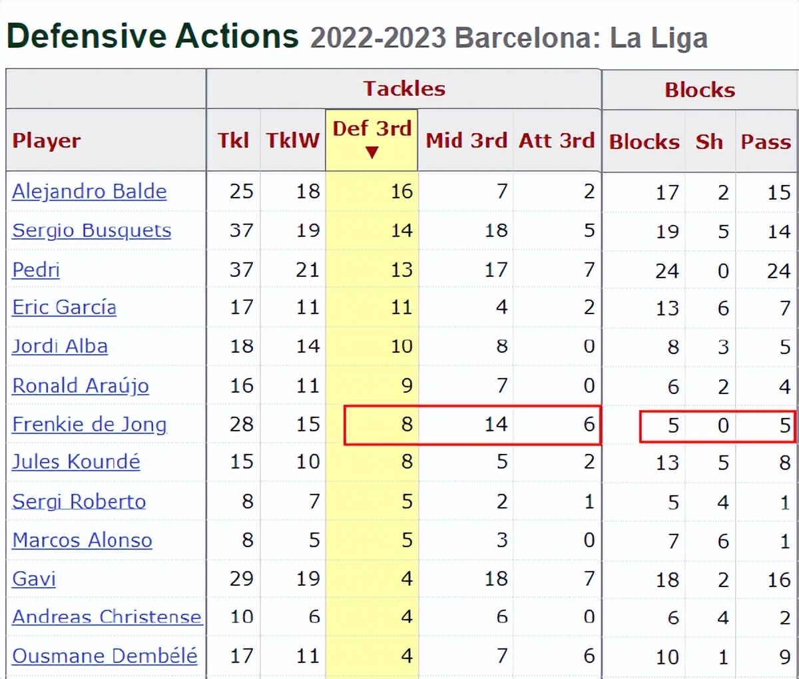This screenshot has width=799, height=679.
Task: Open Sergio Busquets player page
Action: [91, 230]
